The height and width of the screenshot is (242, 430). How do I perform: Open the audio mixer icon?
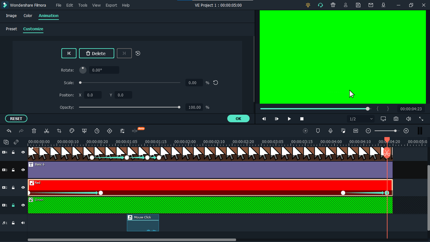(343, 131)
